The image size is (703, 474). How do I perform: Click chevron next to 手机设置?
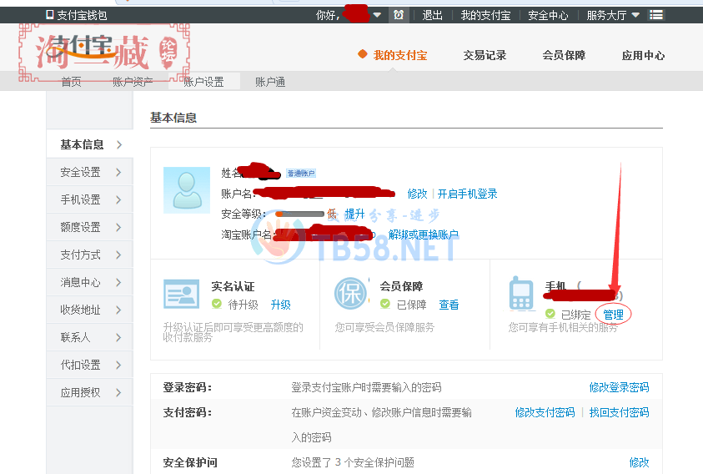tap(118, 199)
